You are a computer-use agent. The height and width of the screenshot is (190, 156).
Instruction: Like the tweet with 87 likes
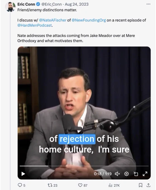[x=83, y=185]
